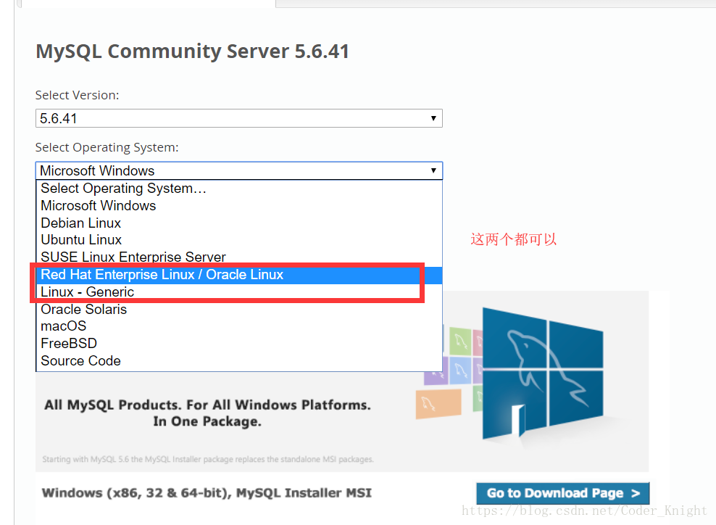Select Debian Linux option
Screen dimensions: 716x525
coord(239,223)
